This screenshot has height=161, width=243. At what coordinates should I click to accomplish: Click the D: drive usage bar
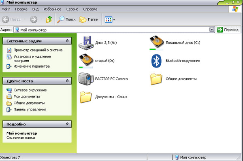86,67
